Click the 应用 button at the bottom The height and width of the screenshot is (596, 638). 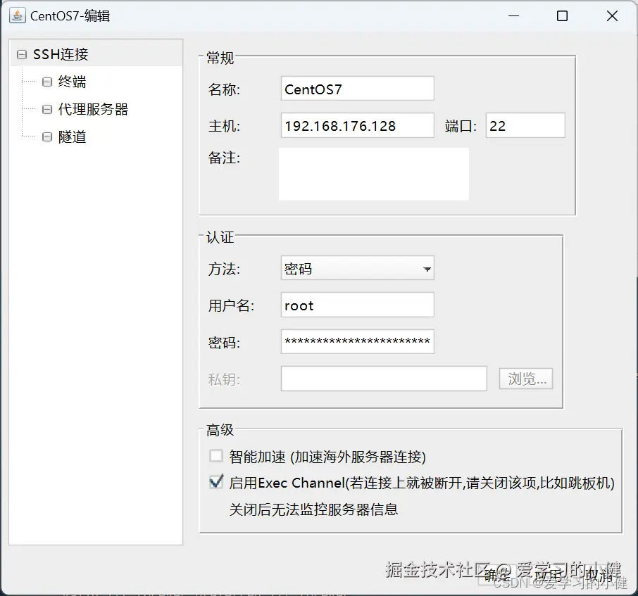pos(548,575)
